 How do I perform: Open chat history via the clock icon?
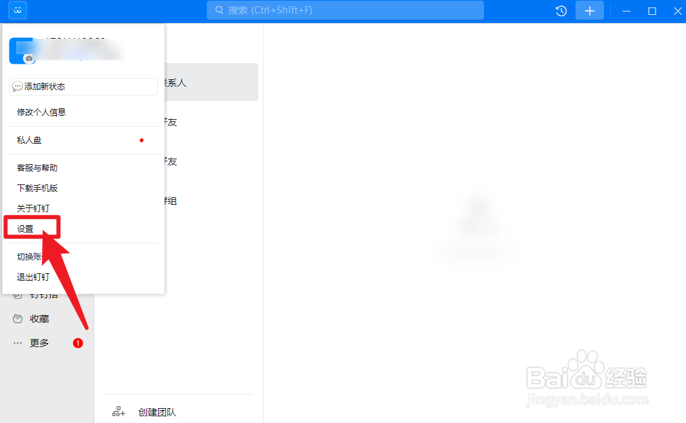point(561,10)
